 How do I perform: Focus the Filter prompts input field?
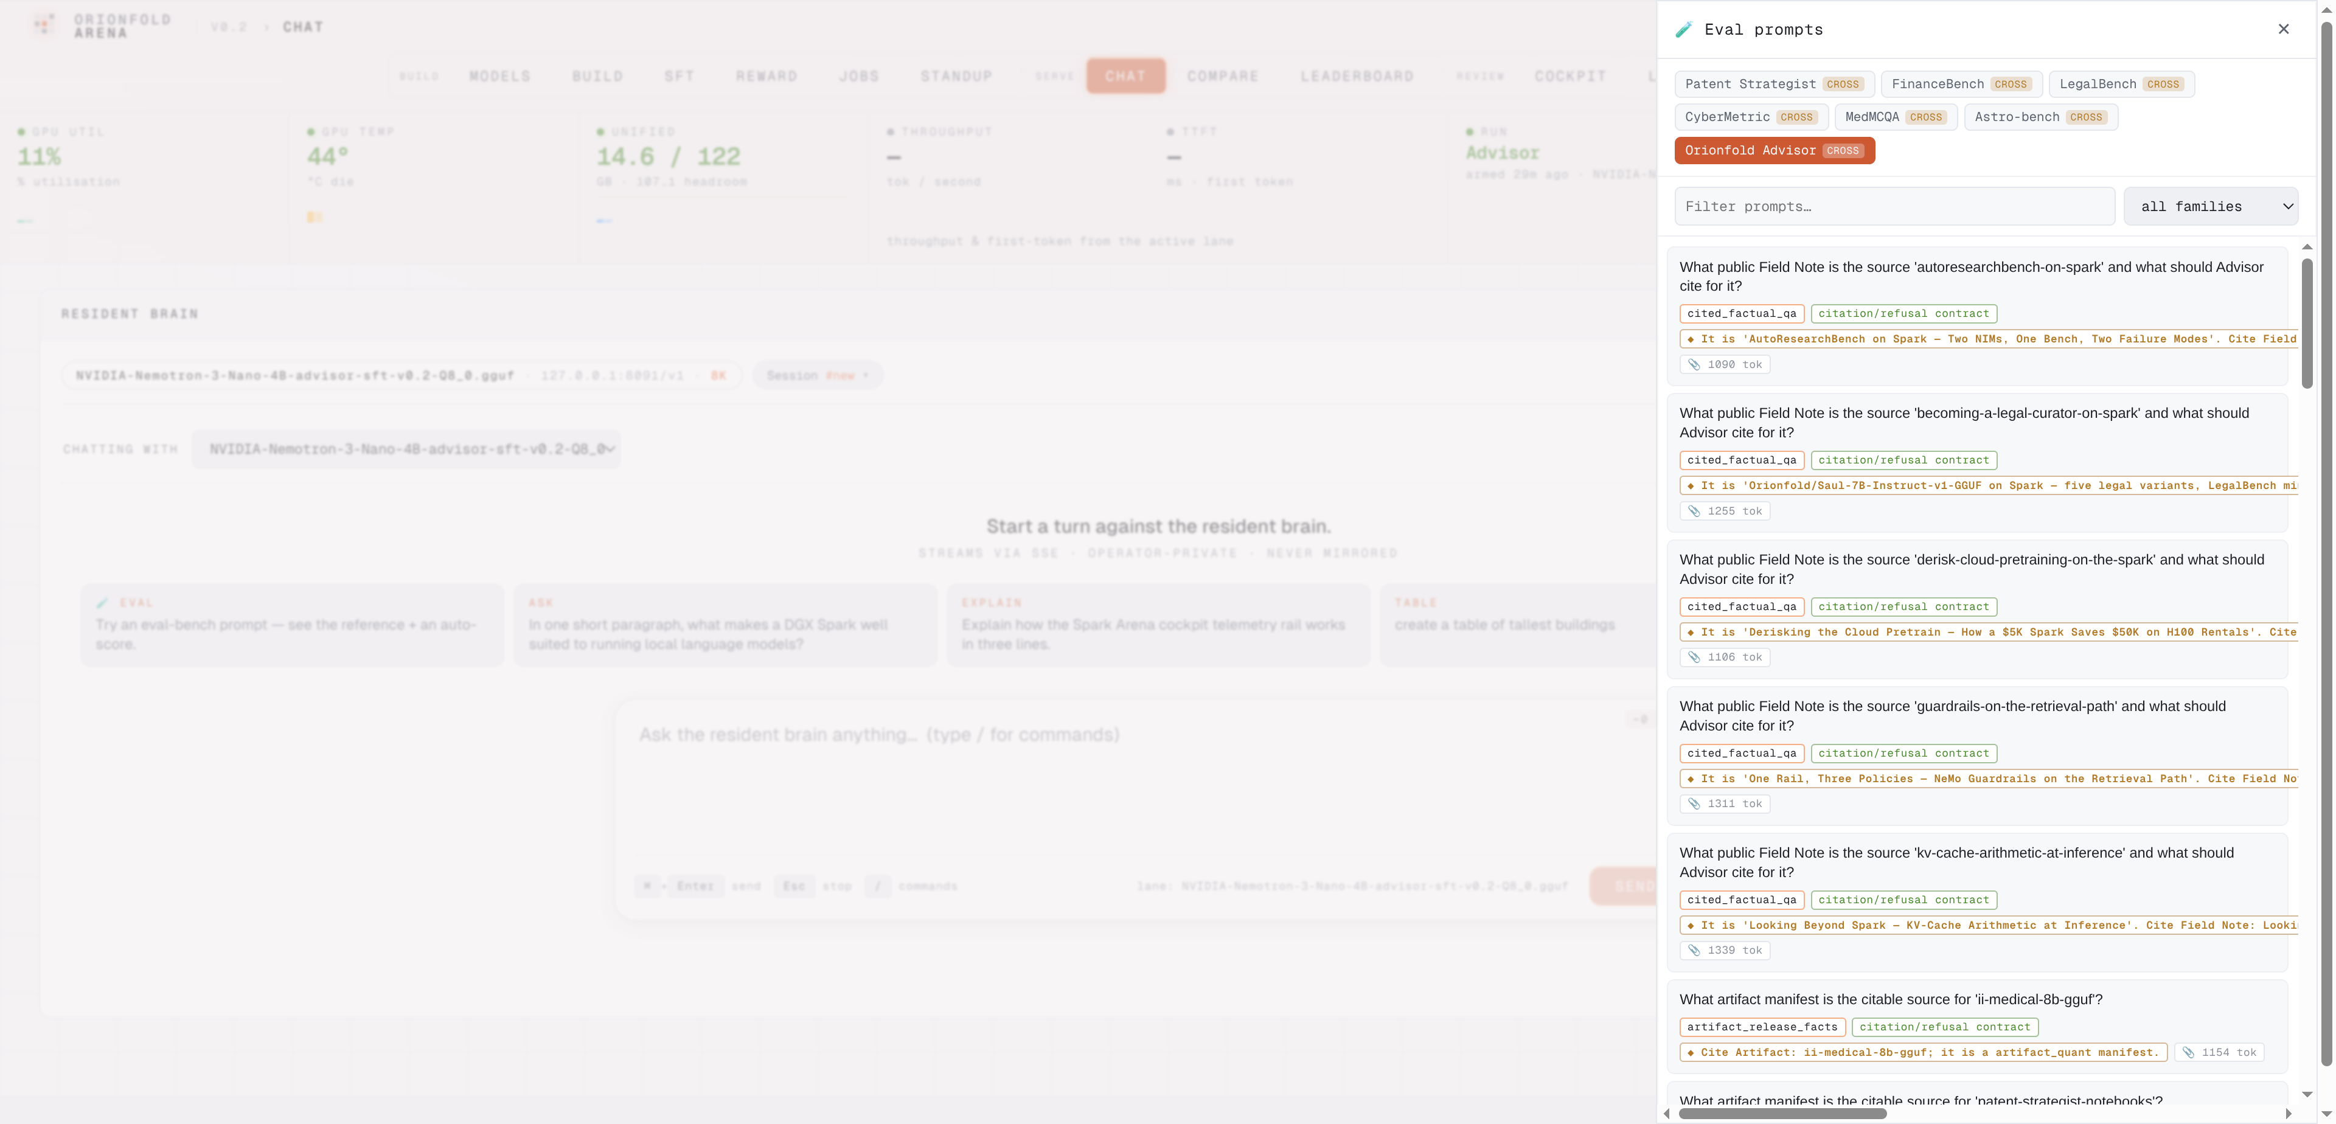pyautogui.click(x=1894, y=207)
